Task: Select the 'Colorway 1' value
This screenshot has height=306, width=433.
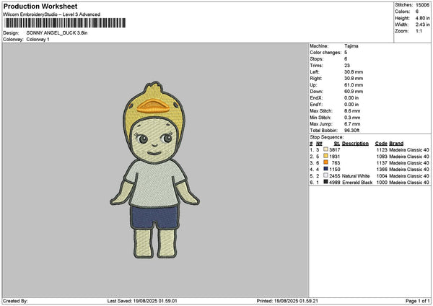Action: click(38, 40)
